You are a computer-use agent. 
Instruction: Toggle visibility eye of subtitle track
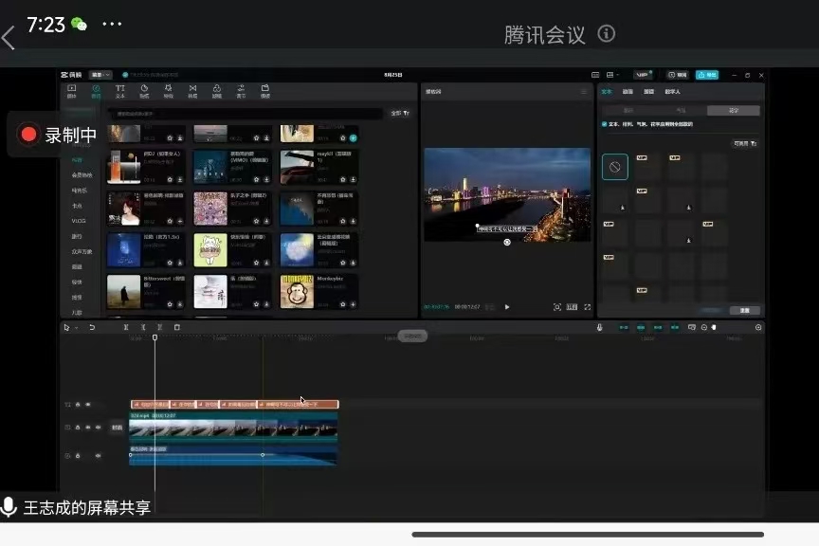tap(88, 405)
